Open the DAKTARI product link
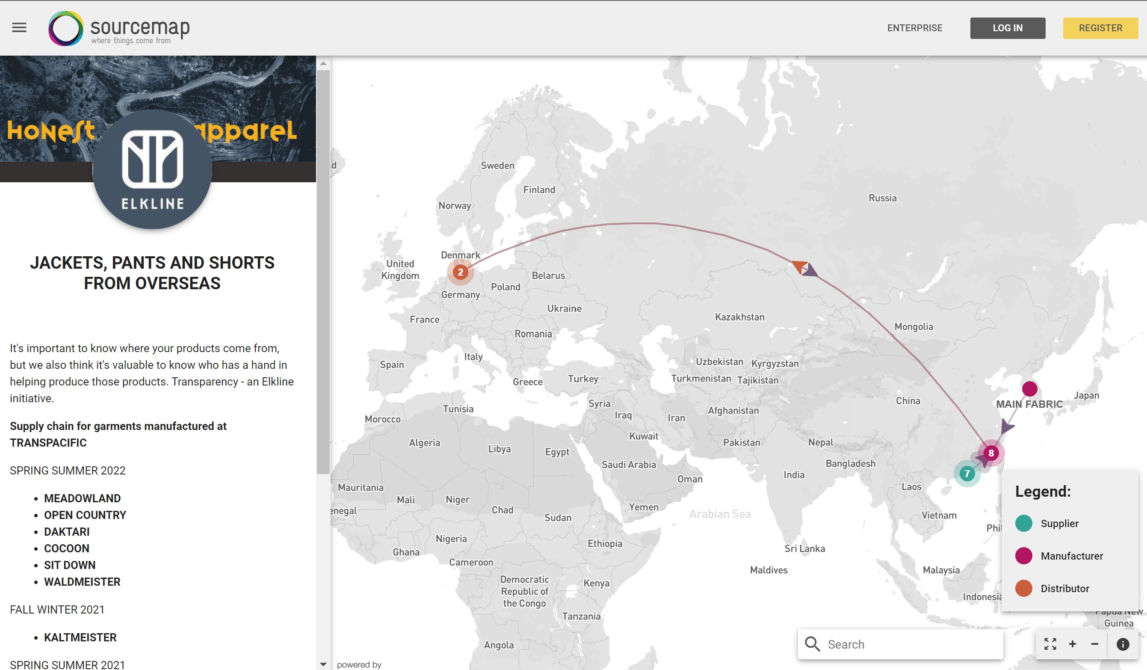1147x670 pixels. (67, 532)
